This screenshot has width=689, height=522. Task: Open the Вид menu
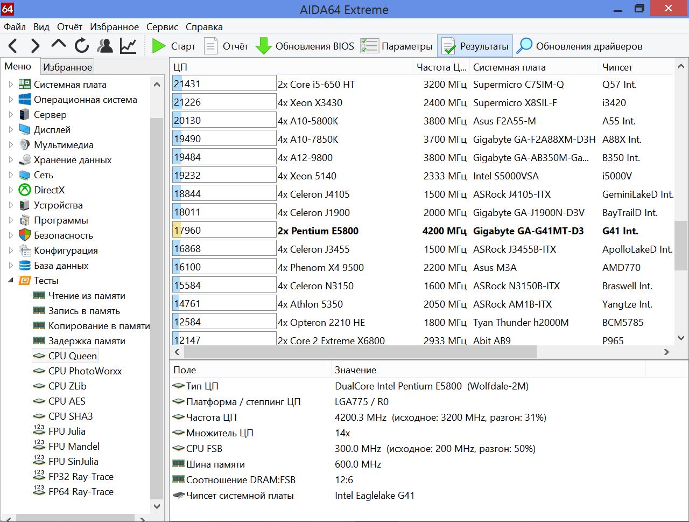click(x=41, y=27)
